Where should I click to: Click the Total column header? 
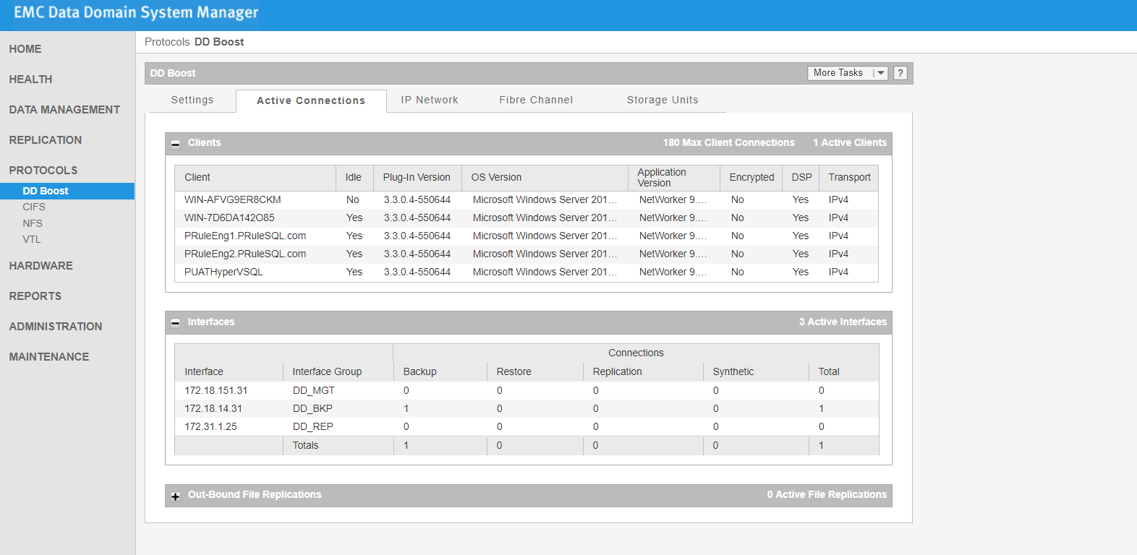point(844,372)
